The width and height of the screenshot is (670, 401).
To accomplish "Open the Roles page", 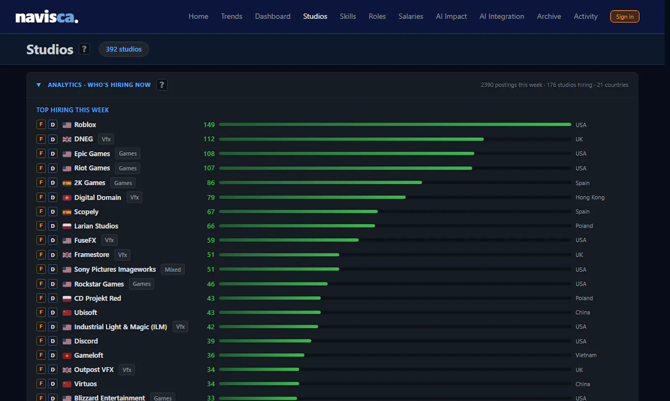I will pyautogui.click(x=377, y=16).
